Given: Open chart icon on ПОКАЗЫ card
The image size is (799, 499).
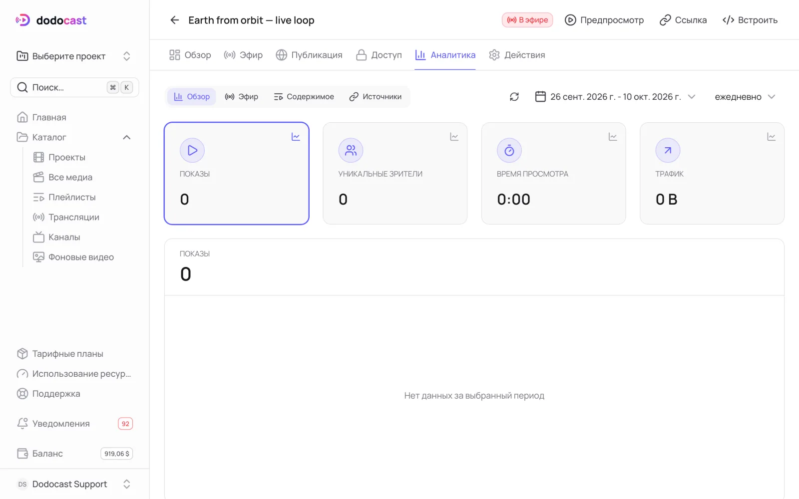Looking at the screenshot, I should pos(296,137).
